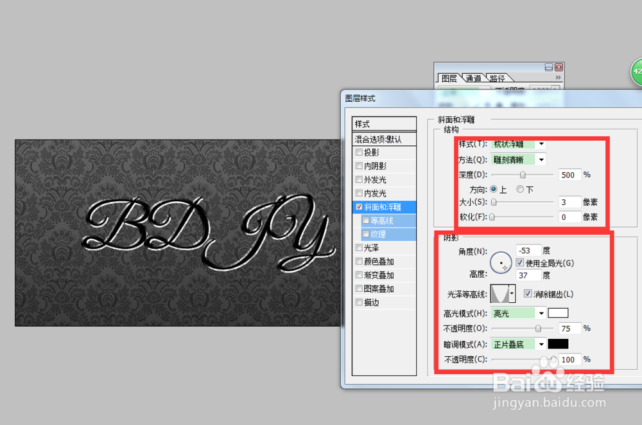This screenshot has height=425, width=642.
Task: Open the 光泽等高线 gloss contour picker arrow
Action: click(512, 294)
